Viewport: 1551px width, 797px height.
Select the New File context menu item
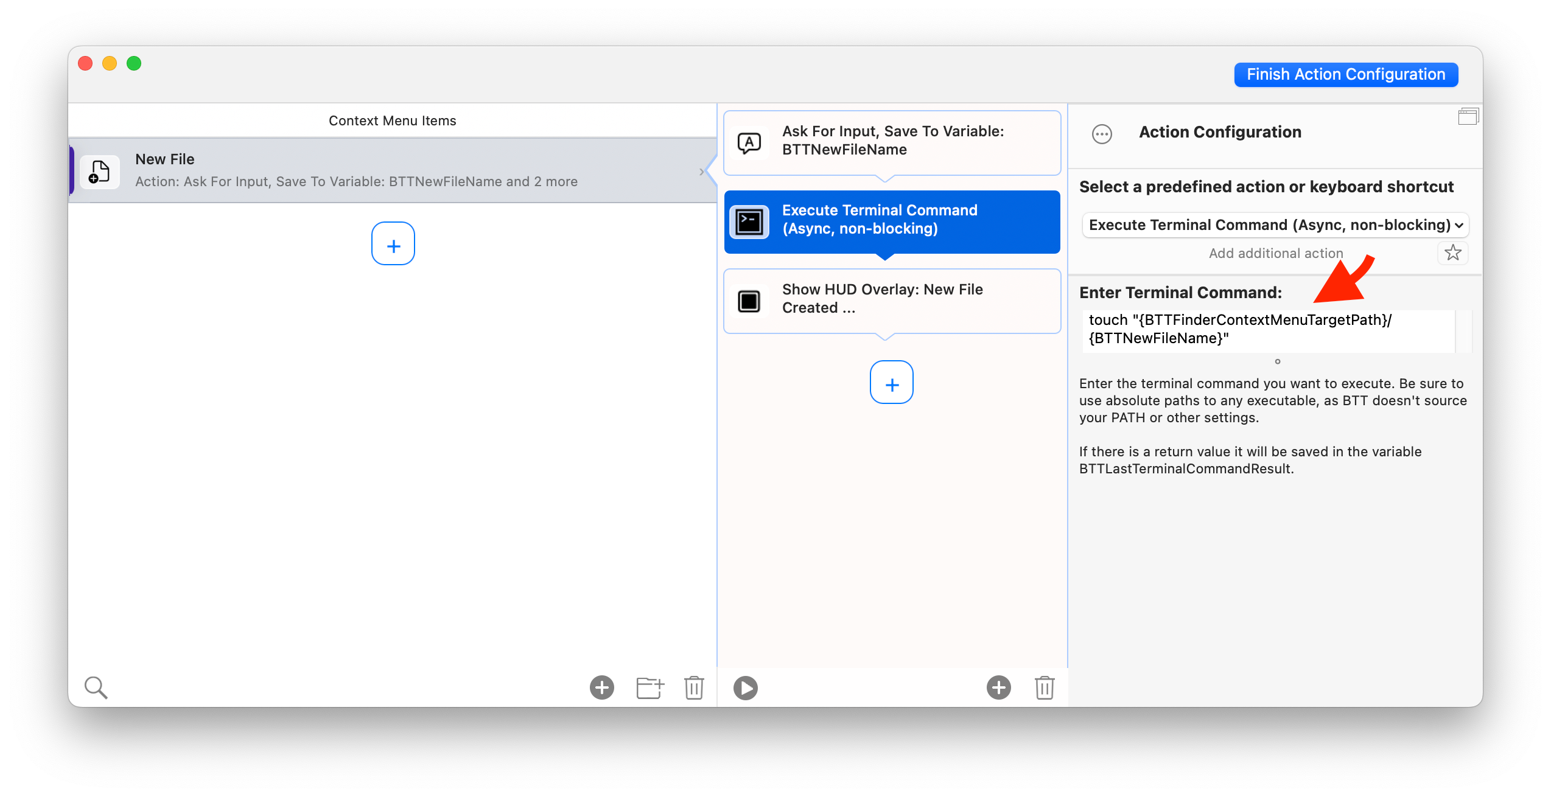tap(393, 170)
